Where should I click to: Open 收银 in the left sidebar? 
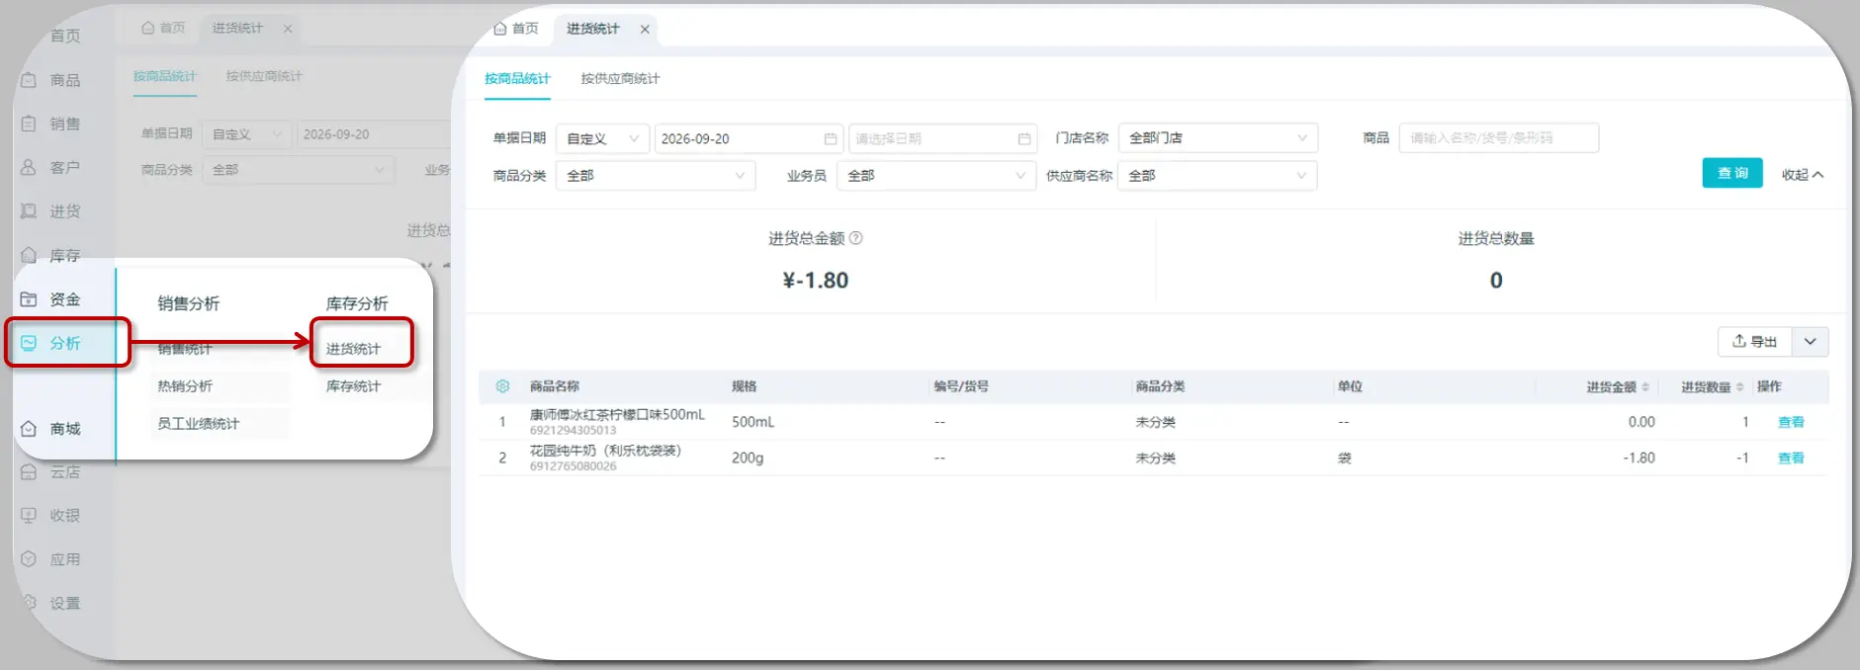point(51,516)
